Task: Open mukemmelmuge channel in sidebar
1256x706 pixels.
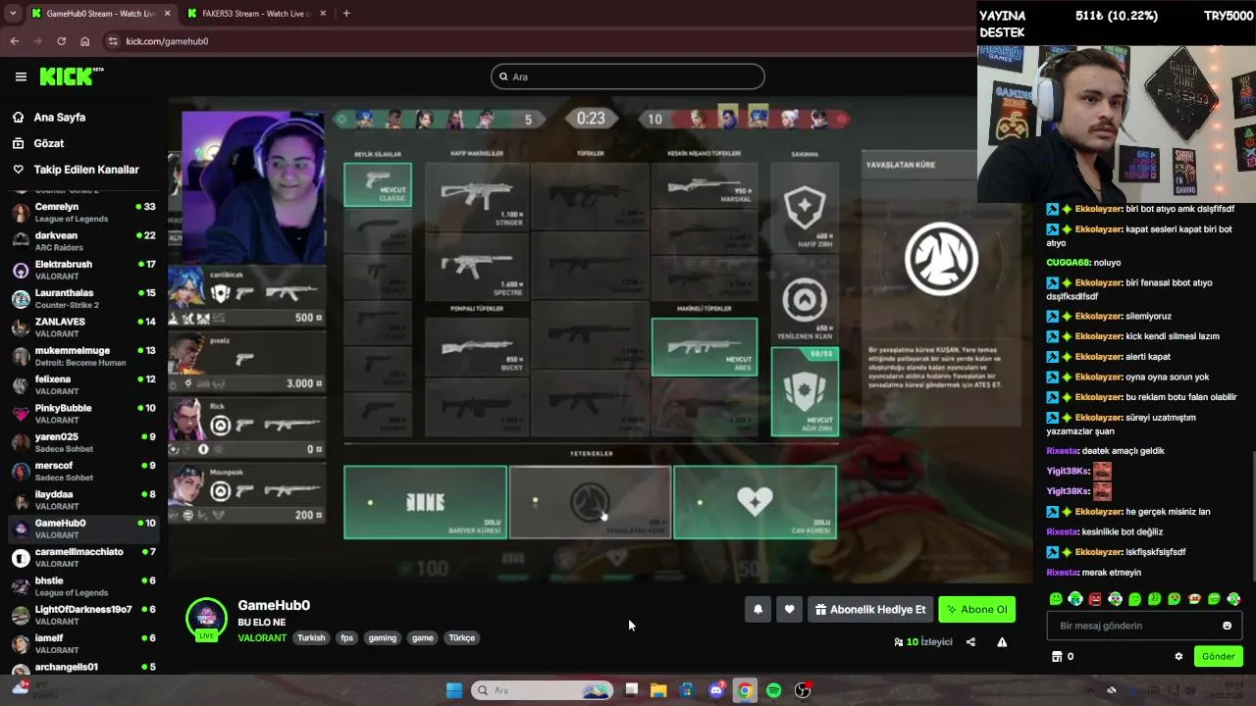Action: click(83, 356)
